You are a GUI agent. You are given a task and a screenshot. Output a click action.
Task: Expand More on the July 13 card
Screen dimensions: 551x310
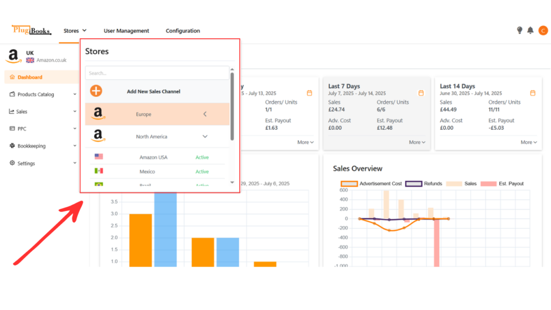[306, 142]
